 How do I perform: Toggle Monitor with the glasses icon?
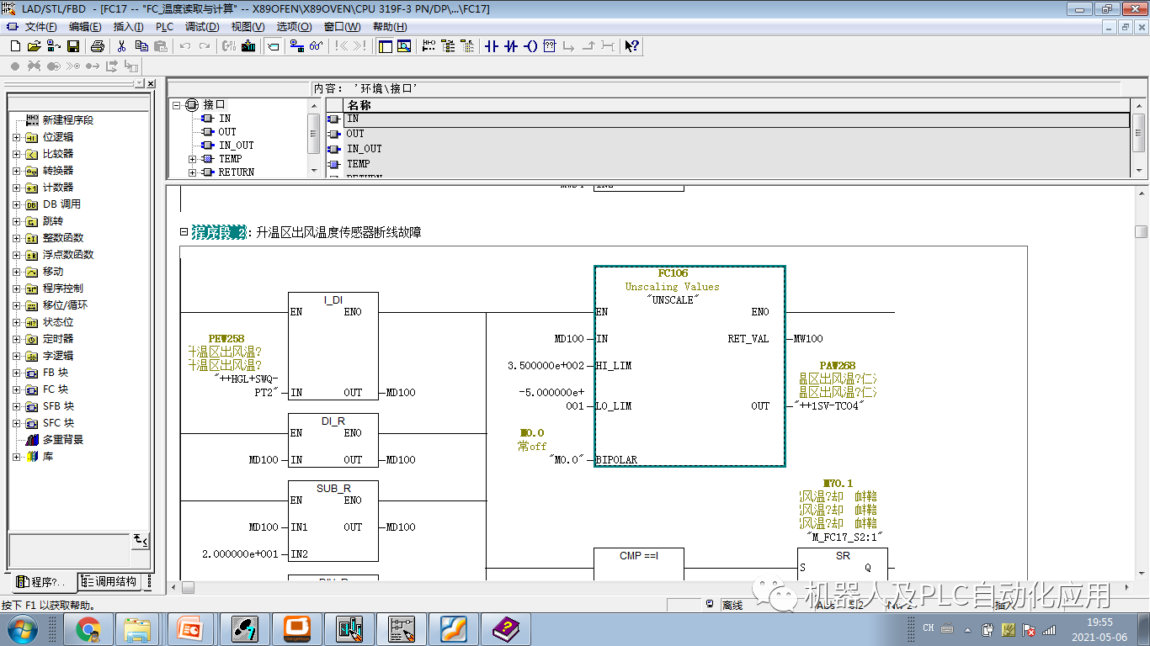[x=317, y=46]
